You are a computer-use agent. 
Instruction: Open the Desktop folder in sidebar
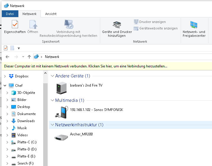21,107
